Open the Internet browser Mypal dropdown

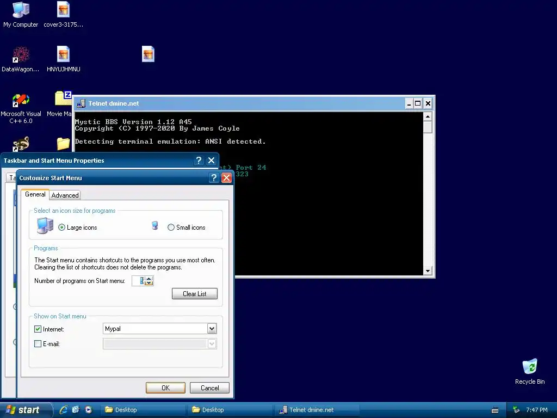click(212, 329)
